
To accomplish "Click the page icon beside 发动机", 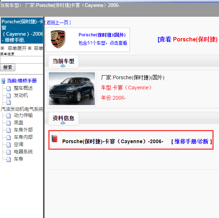I will [x=9, y=96].
